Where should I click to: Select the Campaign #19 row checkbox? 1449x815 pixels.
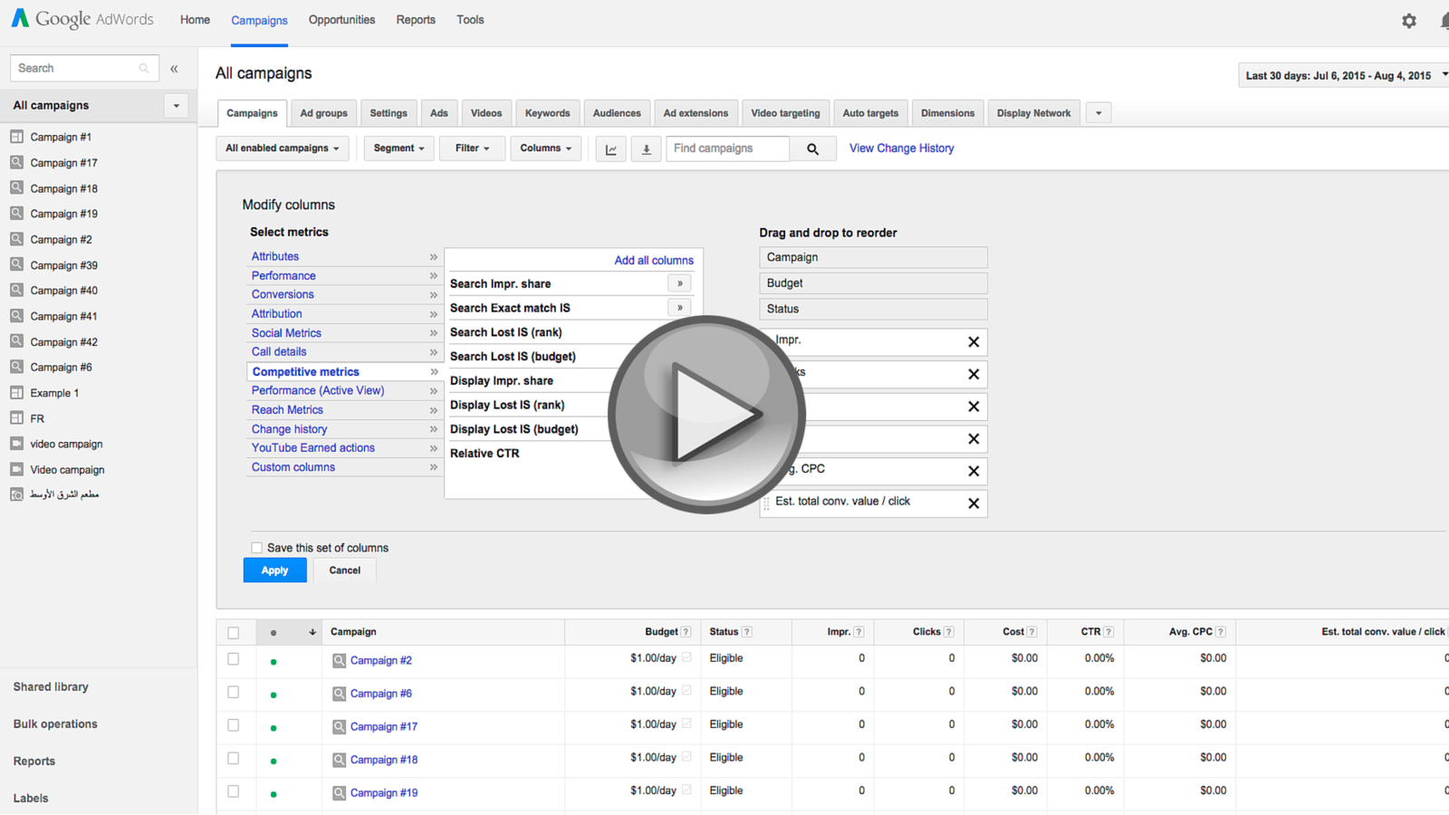234,791
